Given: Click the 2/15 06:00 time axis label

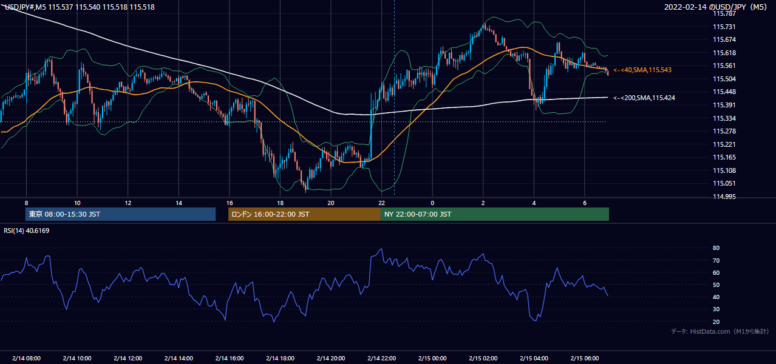Looking at the screenshot, I should coord(585,358).
